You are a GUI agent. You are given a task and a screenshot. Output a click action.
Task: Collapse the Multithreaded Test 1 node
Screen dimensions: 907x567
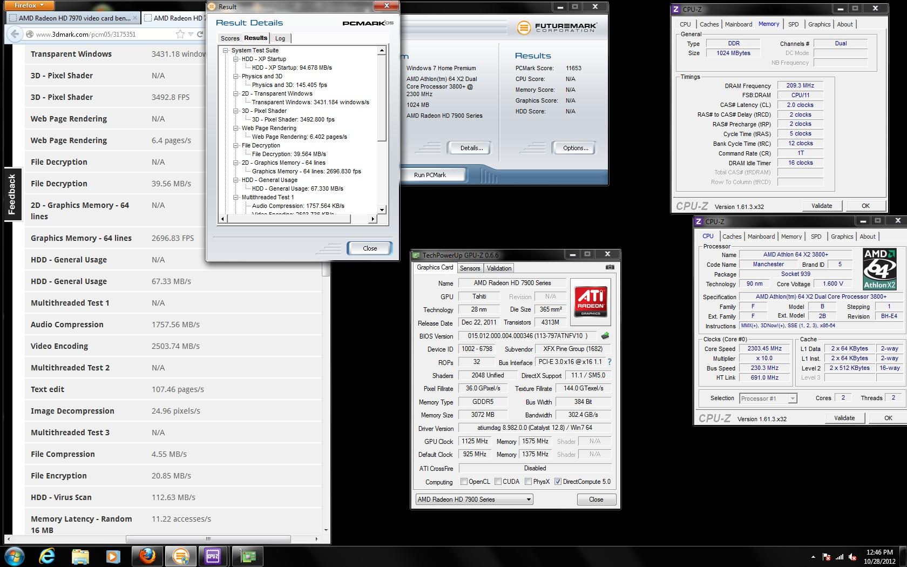[x=236, y=197]
